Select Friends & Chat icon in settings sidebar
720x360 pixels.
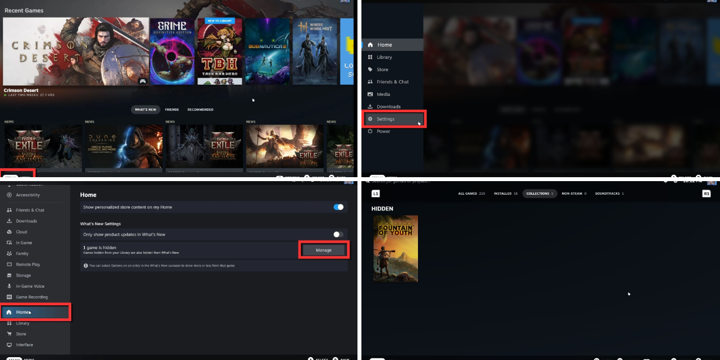tap(9, 210)
